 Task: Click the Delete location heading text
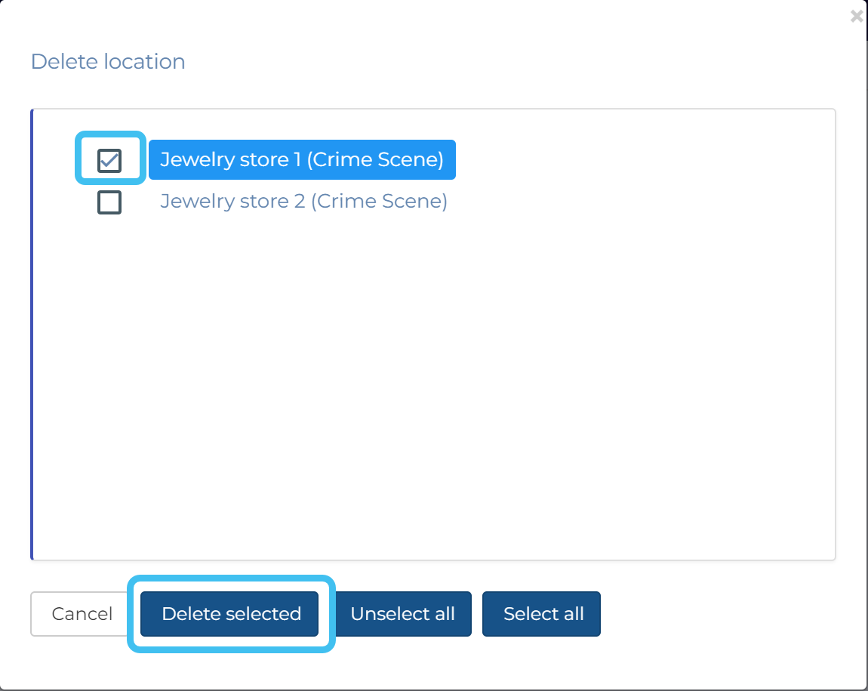[108, 62]
